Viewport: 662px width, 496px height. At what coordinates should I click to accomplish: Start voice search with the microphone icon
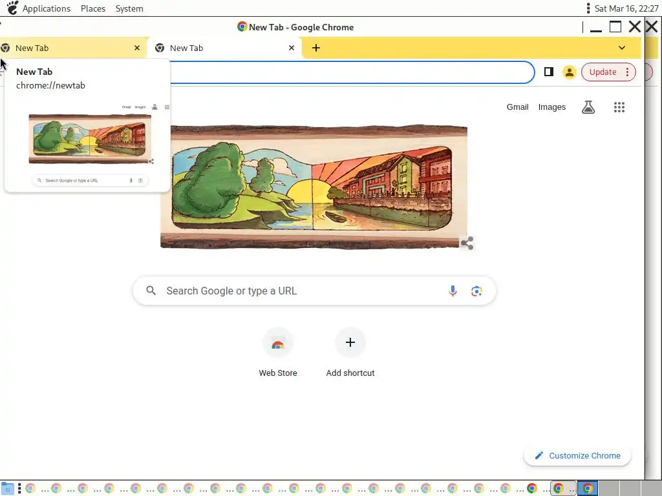point(453,291)
